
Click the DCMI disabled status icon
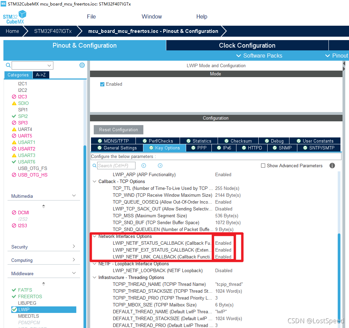[14, 212]
